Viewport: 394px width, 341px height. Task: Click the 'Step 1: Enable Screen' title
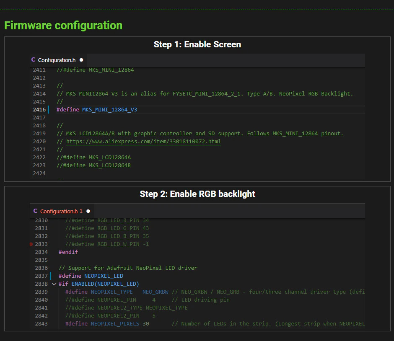[197, 44]
